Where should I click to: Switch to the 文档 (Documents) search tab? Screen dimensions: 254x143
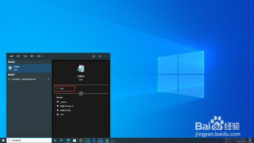[25, 56]
